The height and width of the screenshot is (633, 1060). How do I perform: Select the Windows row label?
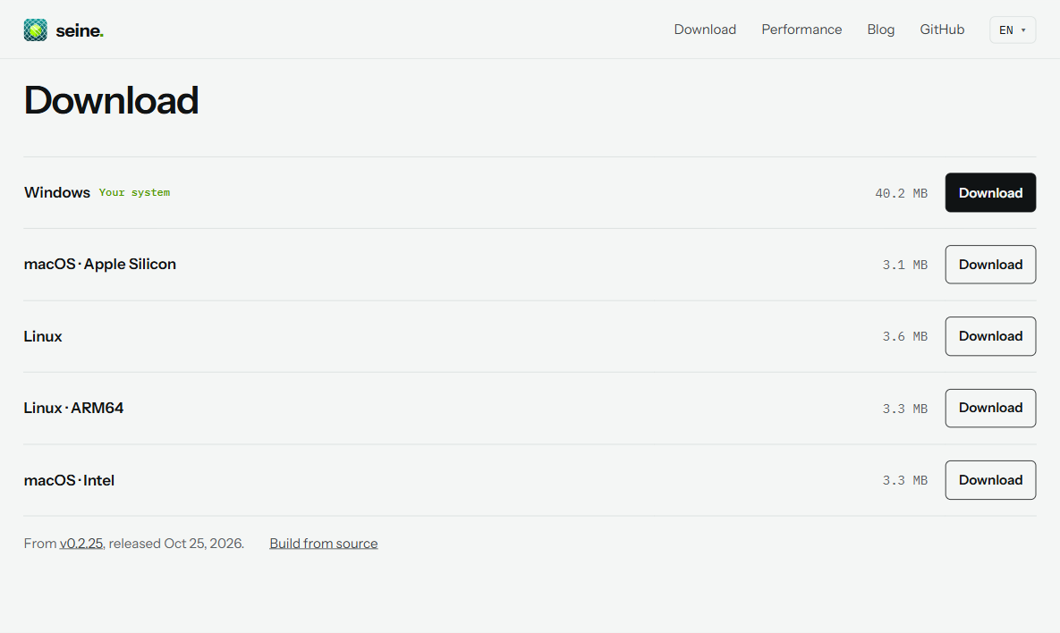pos(56,192)
